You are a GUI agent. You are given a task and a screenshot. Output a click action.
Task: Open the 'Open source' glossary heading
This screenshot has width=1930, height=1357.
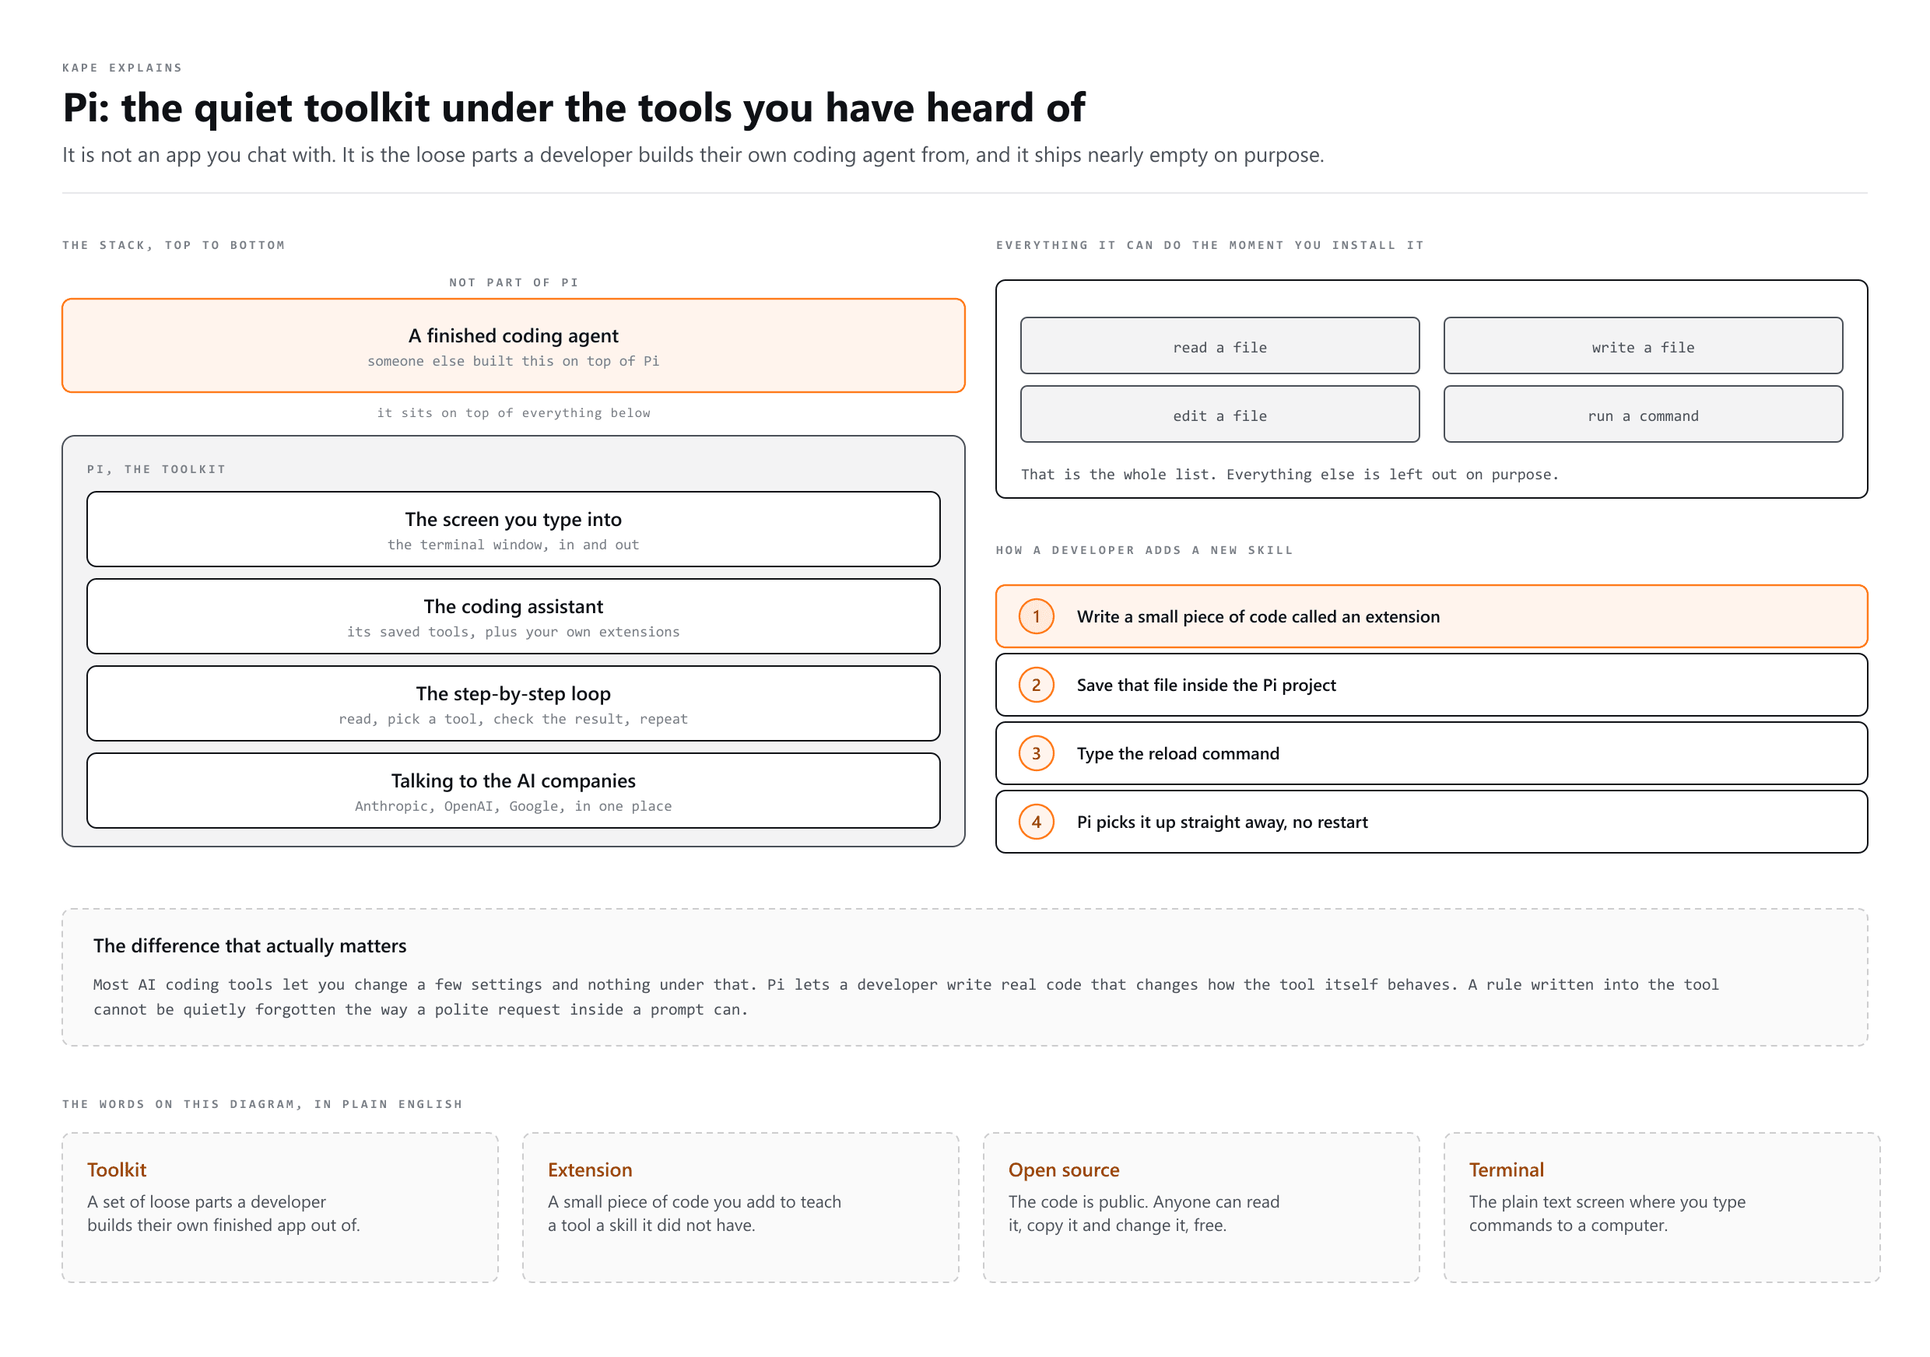[1063, 1169]
